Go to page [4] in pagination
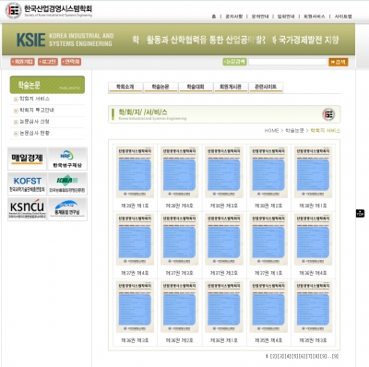This screenshot has width=369, height=367. point(288,356)
